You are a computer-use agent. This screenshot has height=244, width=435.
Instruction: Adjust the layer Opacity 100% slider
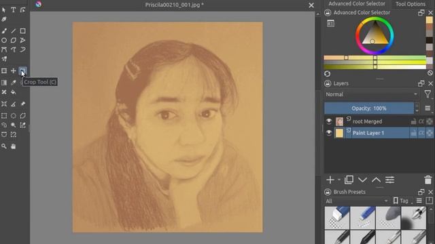369,108
